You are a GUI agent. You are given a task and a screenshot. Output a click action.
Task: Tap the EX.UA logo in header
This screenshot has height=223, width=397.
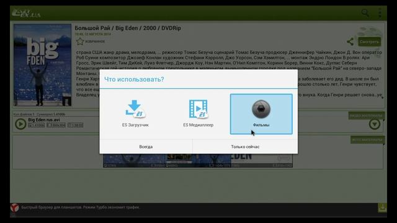point(26,13)
